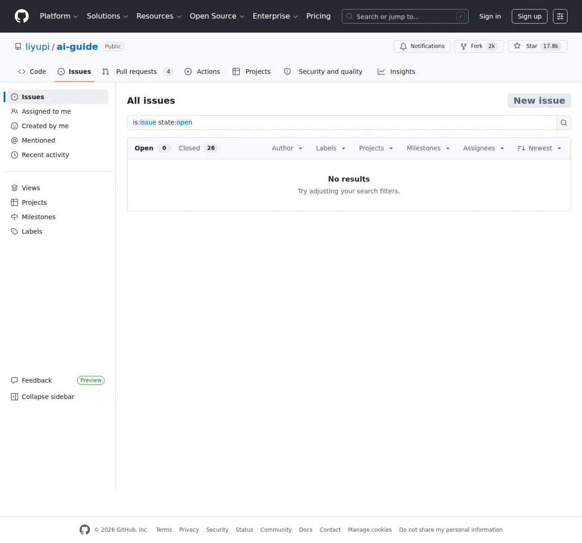Screen dimensions: 582x543
Task: Click the Collapse sidebar icon
Action: tap(15, 397)
